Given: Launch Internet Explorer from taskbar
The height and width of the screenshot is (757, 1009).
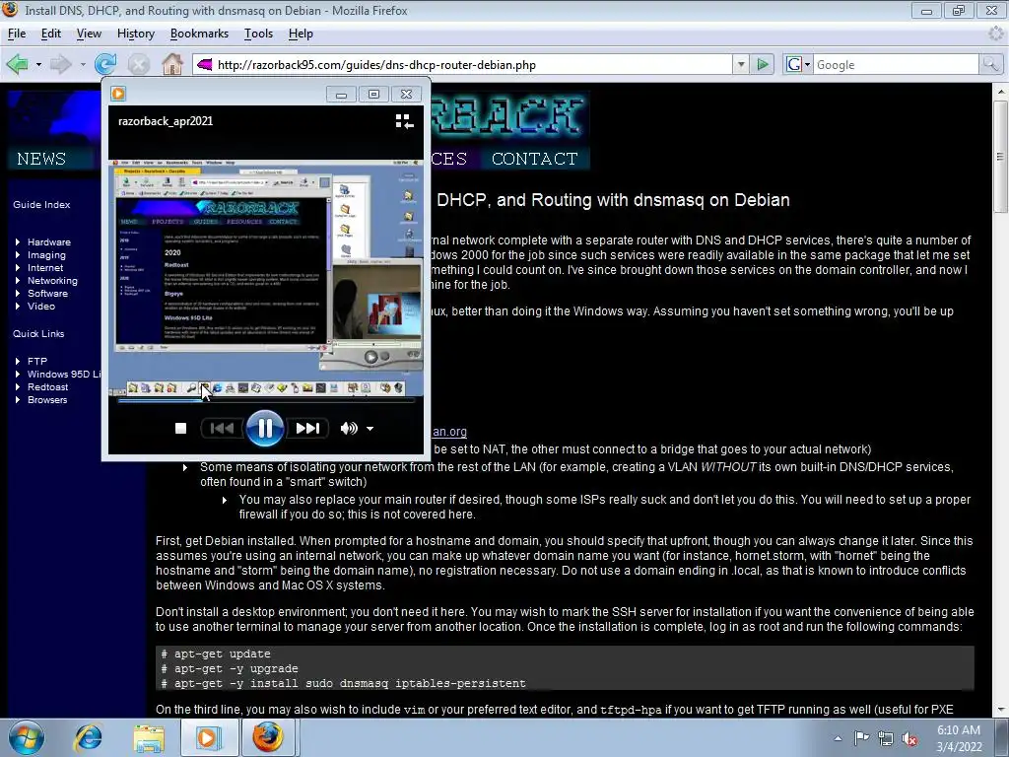Looking at the screenshot, I should coord(88,737).
